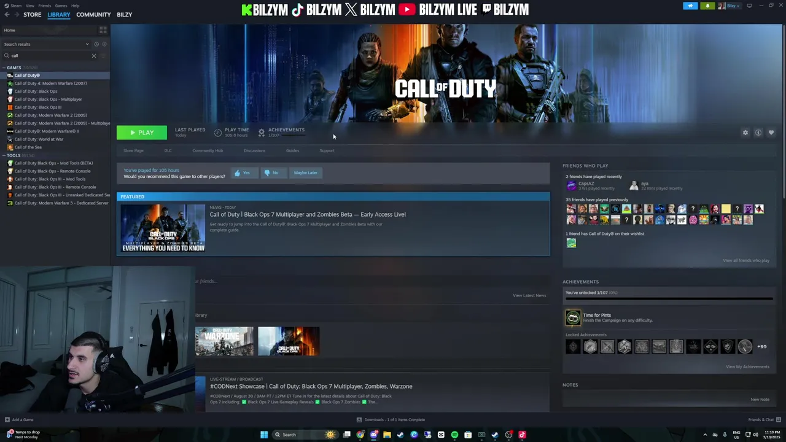This screenshot has width=786, height=442.
Task: Select Call of Duty: Black Ops III game
Action: pyautogui.click(x=37, y=107)
